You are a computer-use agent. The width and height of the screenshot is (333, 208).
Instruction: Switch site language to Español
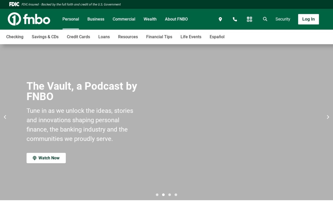217,37
